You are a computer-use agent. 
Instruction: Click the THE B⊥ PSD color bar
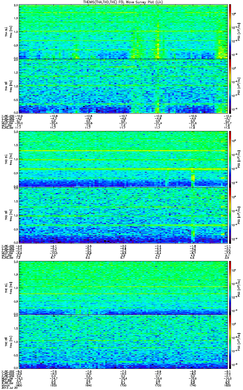pyautogui.click(x=230, y=288)
